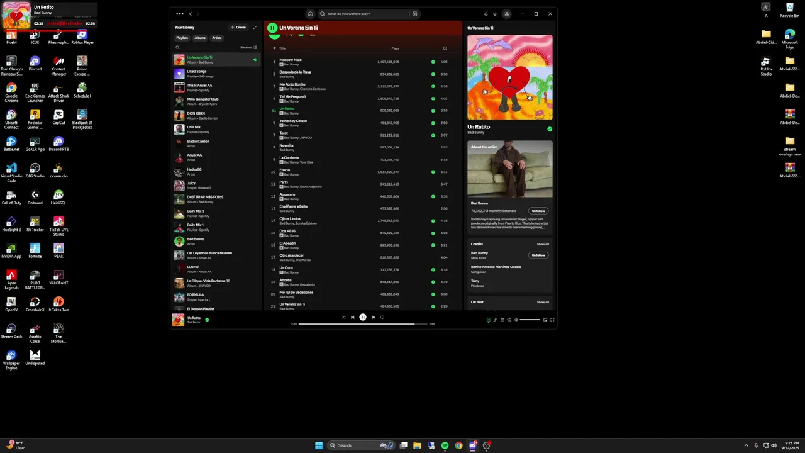
Task: Open Windows Start menu
Action: tap(319, 445)
